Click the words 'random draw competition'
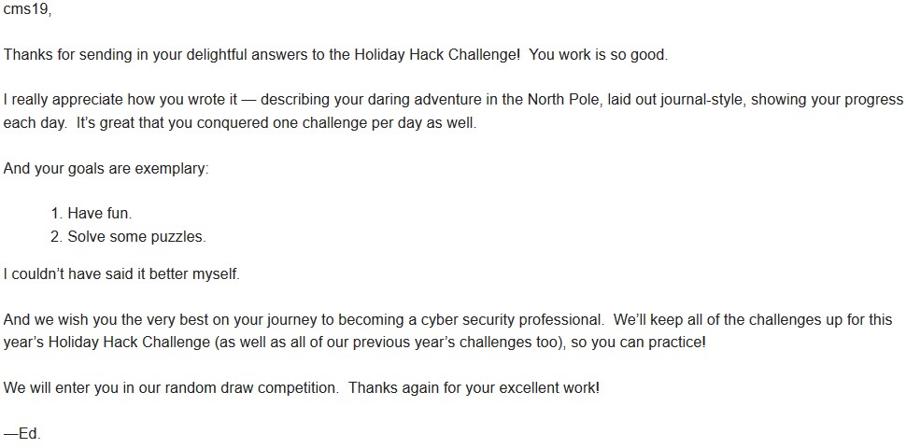Screen dimensions: 906x448 pyautogui.click(x=250, y=387)
